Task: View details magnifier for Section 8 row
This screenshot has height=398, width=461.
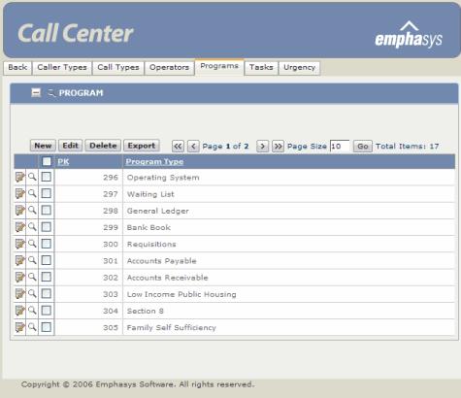Action: click(32, 311)
